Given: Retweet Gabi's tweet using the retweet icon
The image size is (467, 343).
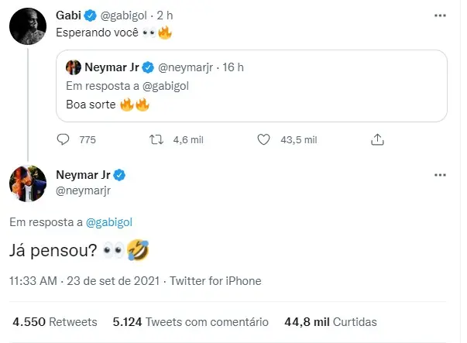Looking at the screenshot, I should click(153, 140).
